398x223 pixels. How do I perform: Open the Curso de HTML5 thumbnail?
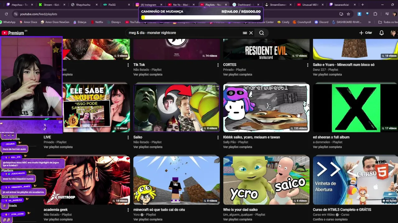pyautogui.click(x=355, y=180)
